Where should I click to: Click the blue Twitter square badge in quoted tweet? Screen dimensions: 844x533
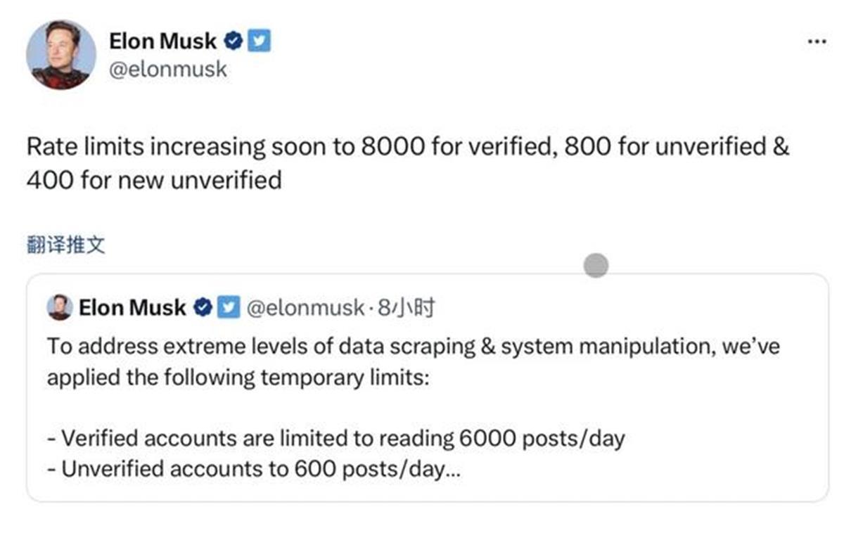(227, 307)
